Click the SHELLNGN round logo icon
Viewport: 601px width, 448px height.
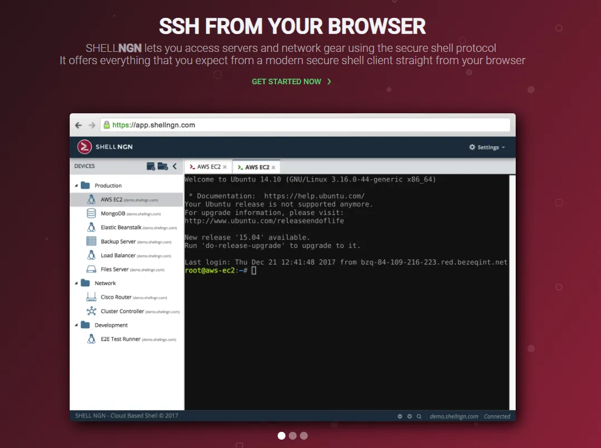point(84,147)
